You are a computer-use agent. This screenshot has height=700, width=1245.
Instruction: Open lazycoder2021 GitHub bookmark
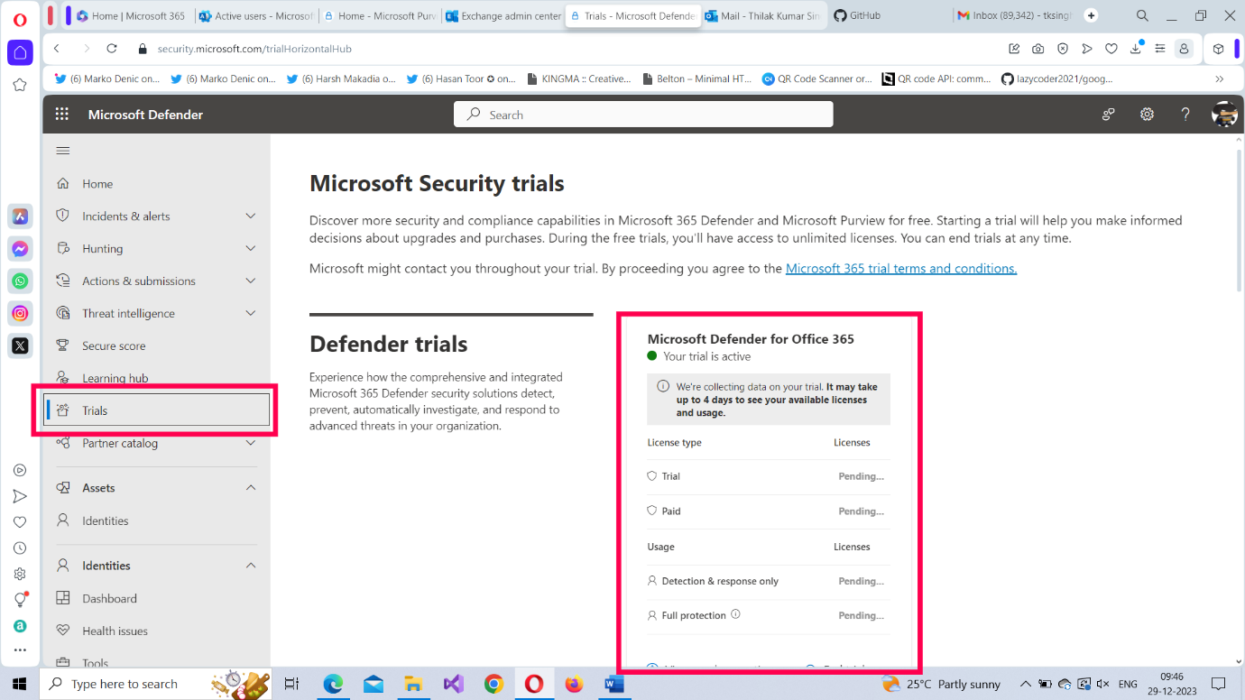coord(1057,78)
